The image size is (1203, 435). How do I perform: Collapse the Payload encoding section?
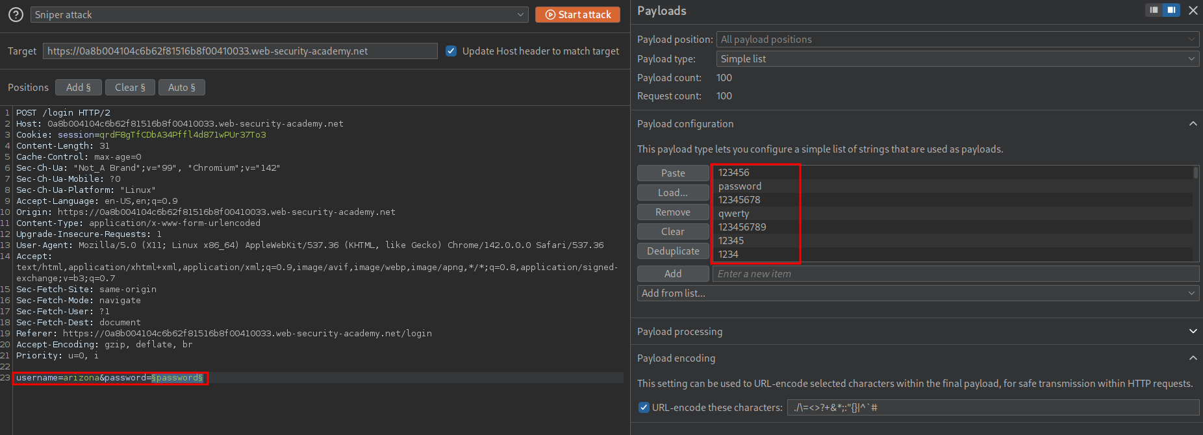tap(1193, 358)
